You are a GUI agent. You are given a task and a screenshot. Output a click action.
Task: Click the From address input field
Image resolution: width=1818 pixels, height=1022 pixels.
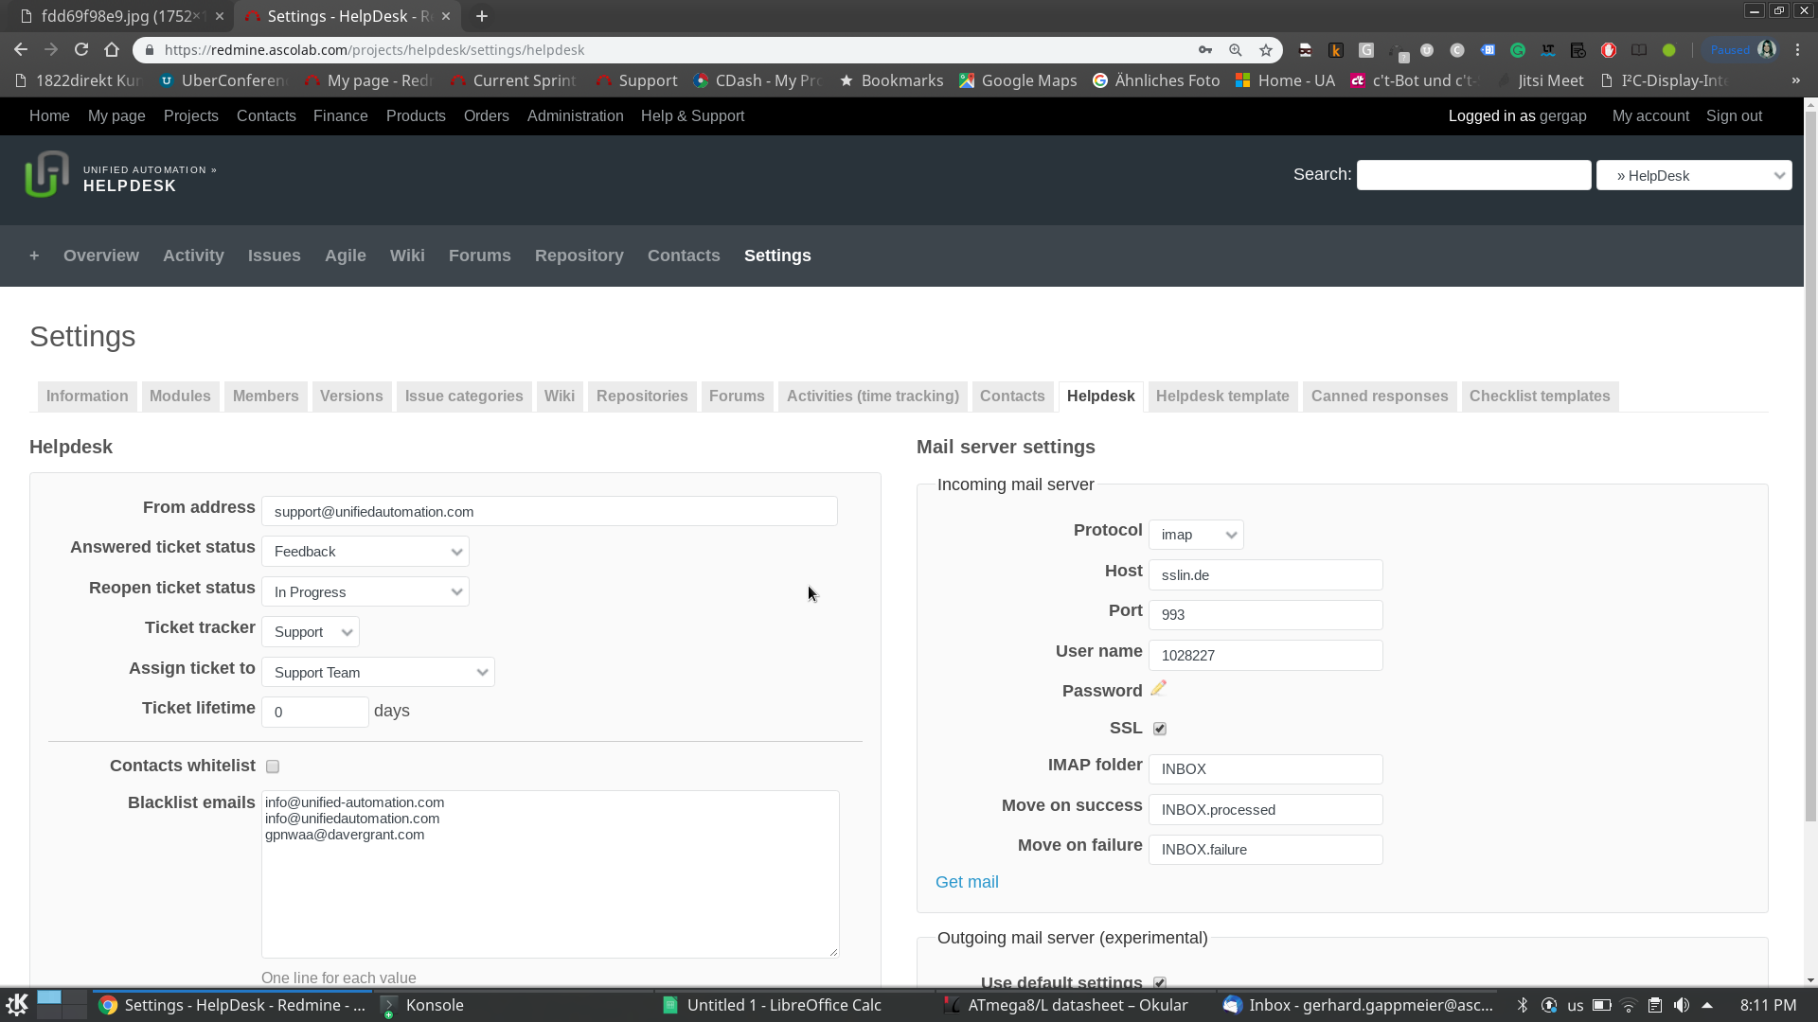tap(549, 512)
